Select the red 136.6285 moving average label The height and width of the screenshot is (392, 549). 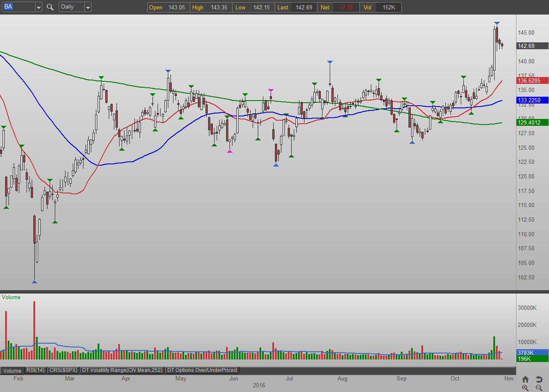532,80
